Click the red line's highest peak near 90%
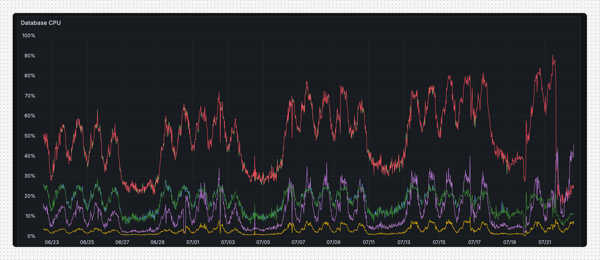 point(553,56)
